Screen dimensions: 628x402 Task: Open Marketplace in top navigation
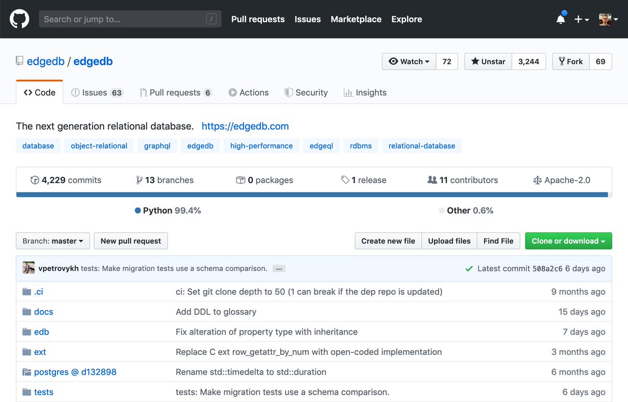click(356, 19)
